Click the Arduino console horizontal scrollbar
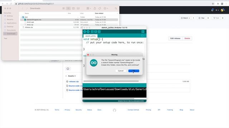 pyautogui.click(x=108, y=99)
